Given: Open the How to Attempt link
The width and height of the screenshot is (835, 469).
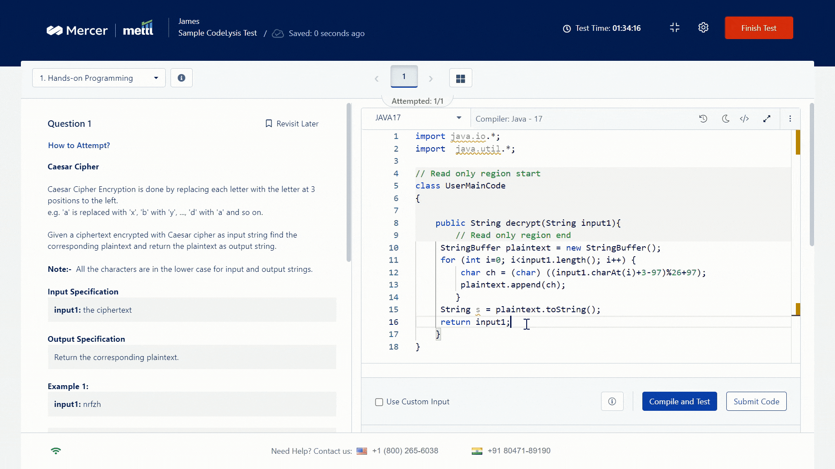Looking at the screenshot, I should point(79,145).
